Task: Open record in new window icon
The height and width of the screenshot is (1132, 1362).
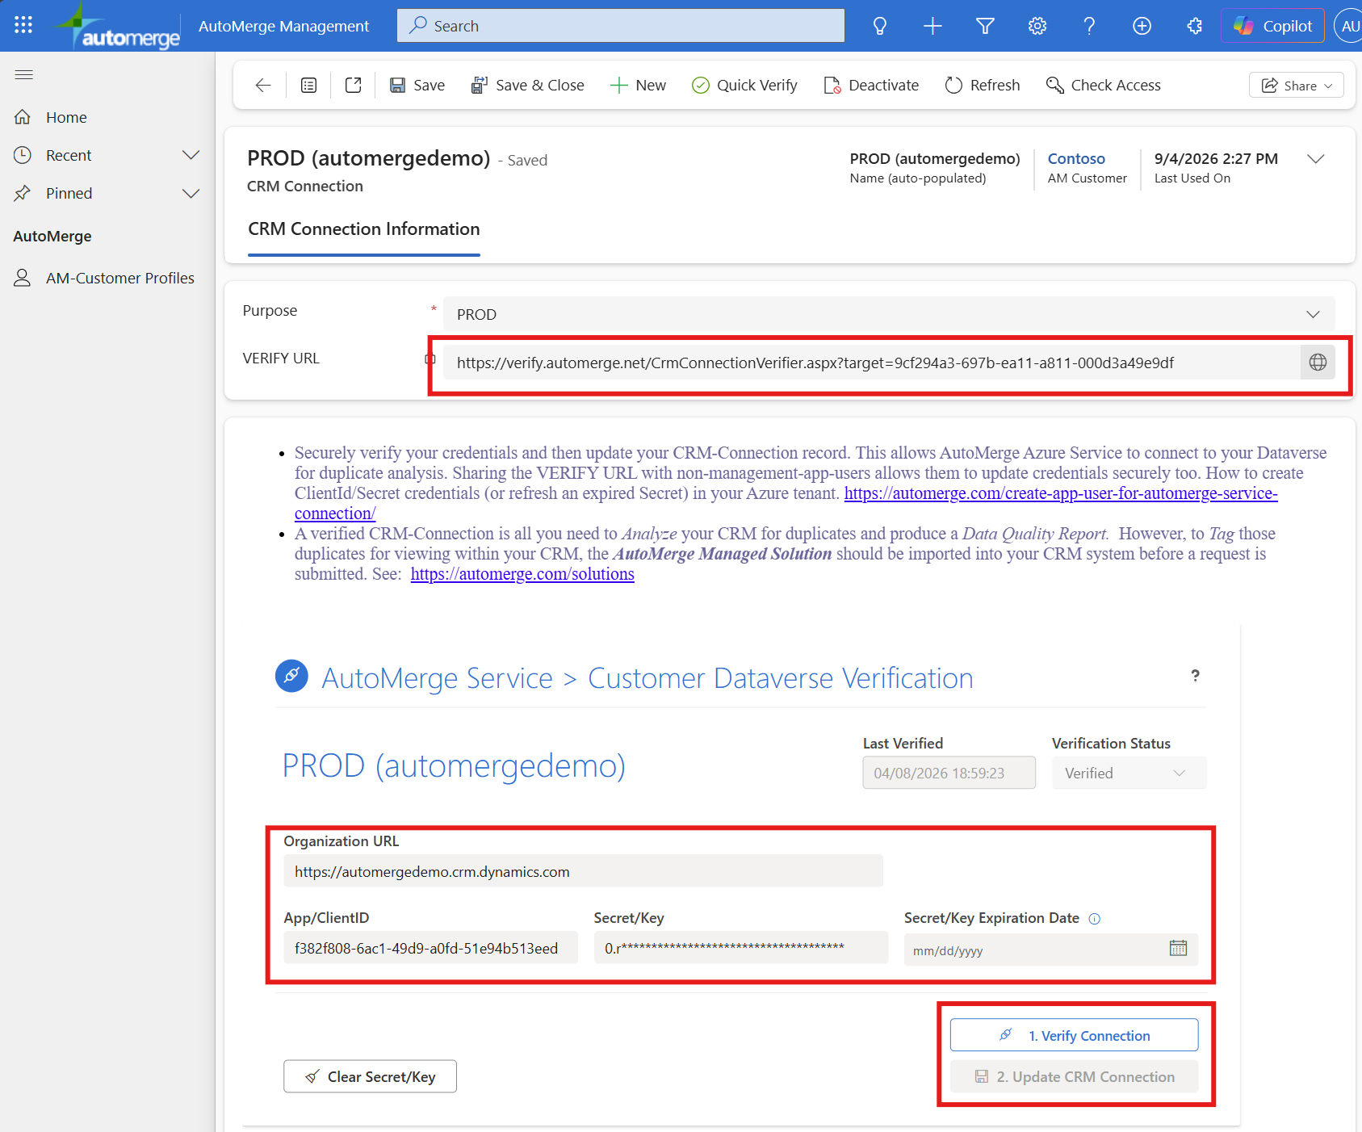Action: pos(353,86)
